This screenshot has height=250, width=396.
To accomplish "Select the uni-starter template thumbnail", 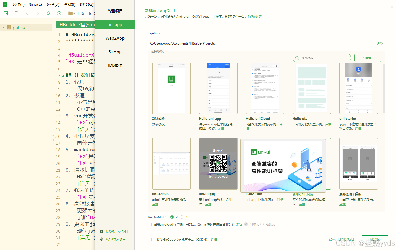I will click(x=359, y=88).
